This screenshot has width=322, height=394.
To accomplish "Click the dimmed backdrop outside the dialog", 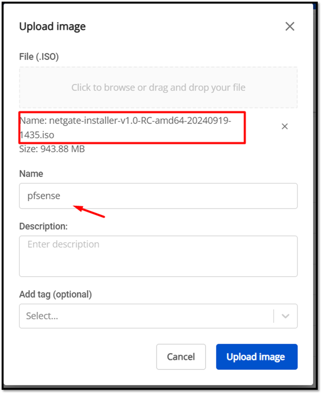I will pos(318,215).
